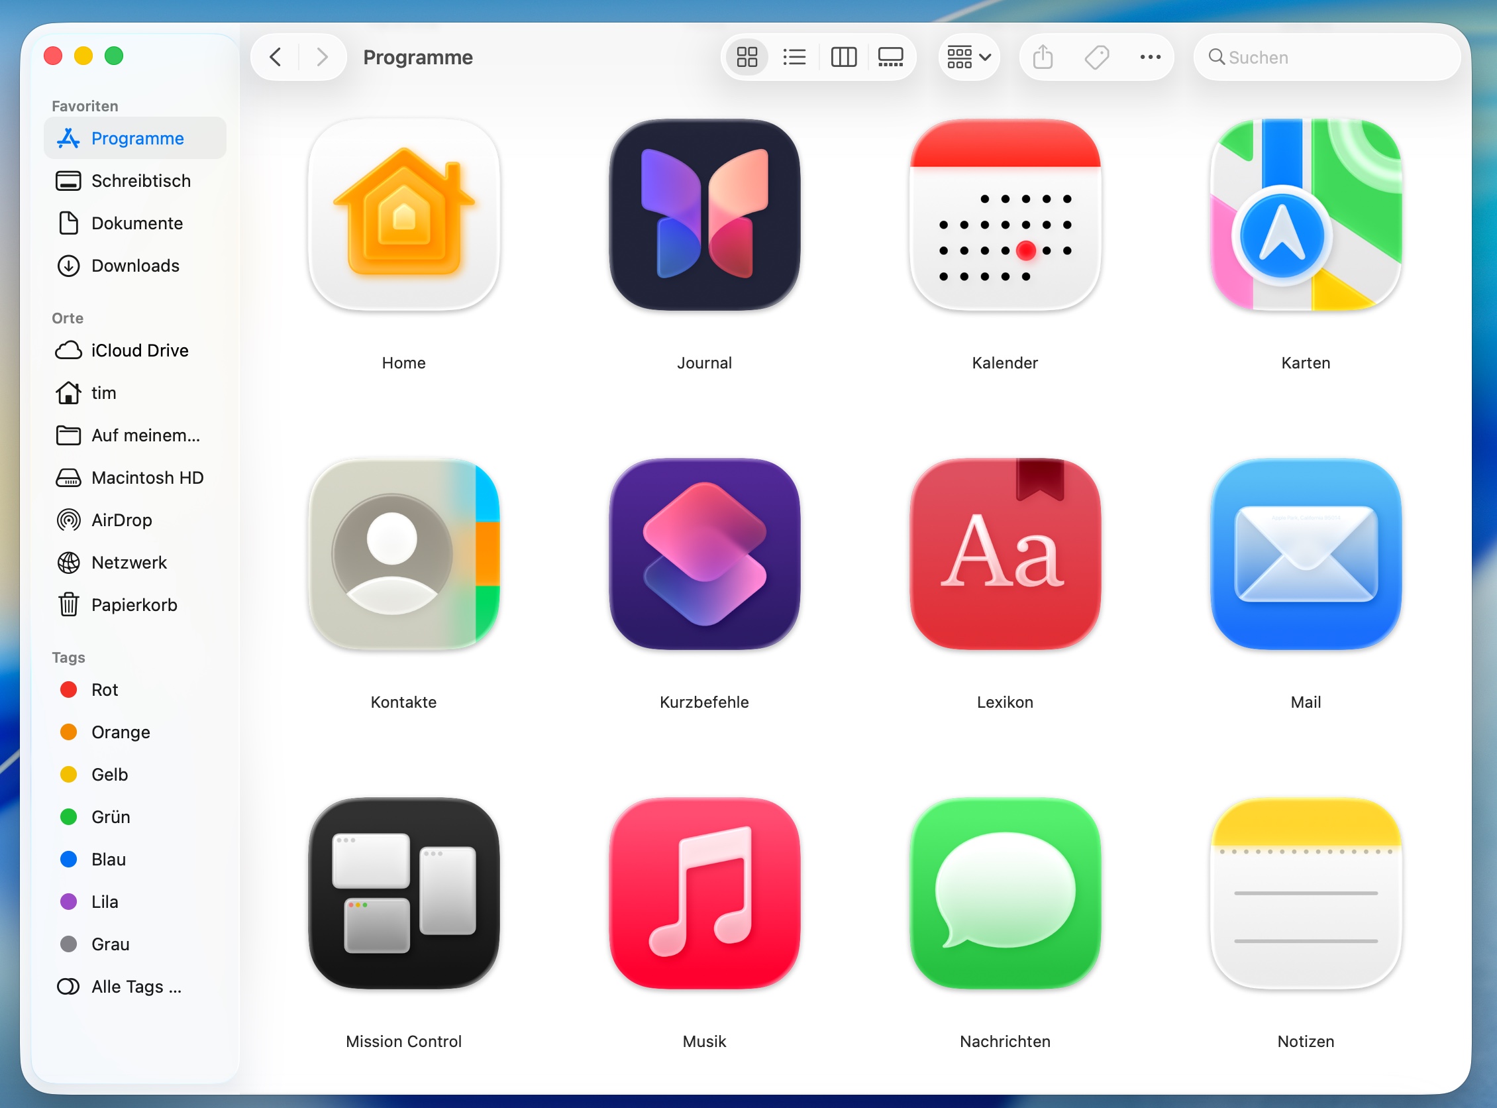
Task: Select the Musik app icon
Action: pyautogui.click(x=704, y=893)
